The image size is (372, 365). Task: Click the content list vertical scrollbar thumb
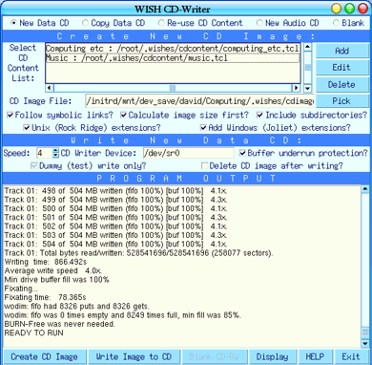pyautogui.click(x=307, y=68)
